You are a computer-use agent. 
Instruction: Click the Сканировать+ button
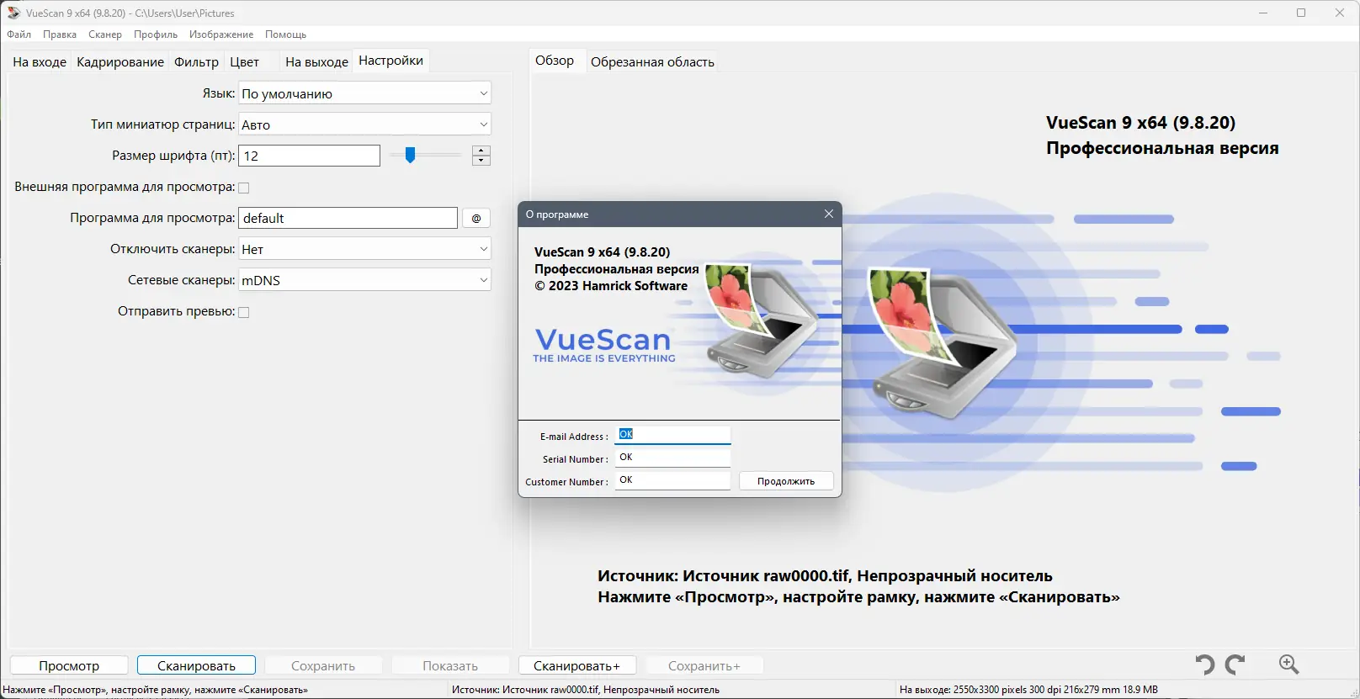click(577, 665)
